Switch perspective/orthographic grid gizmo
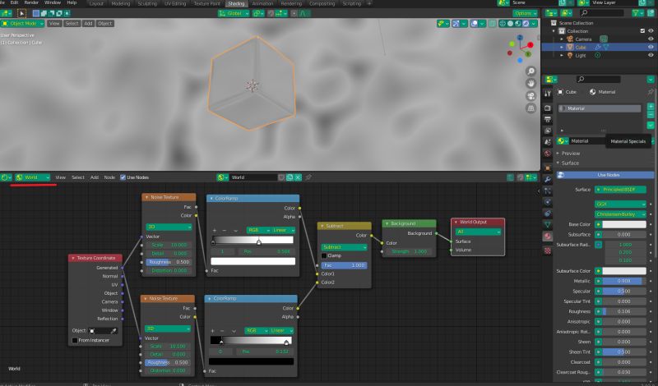The height and width of the screenshot is (386, 658). point(531,108)
